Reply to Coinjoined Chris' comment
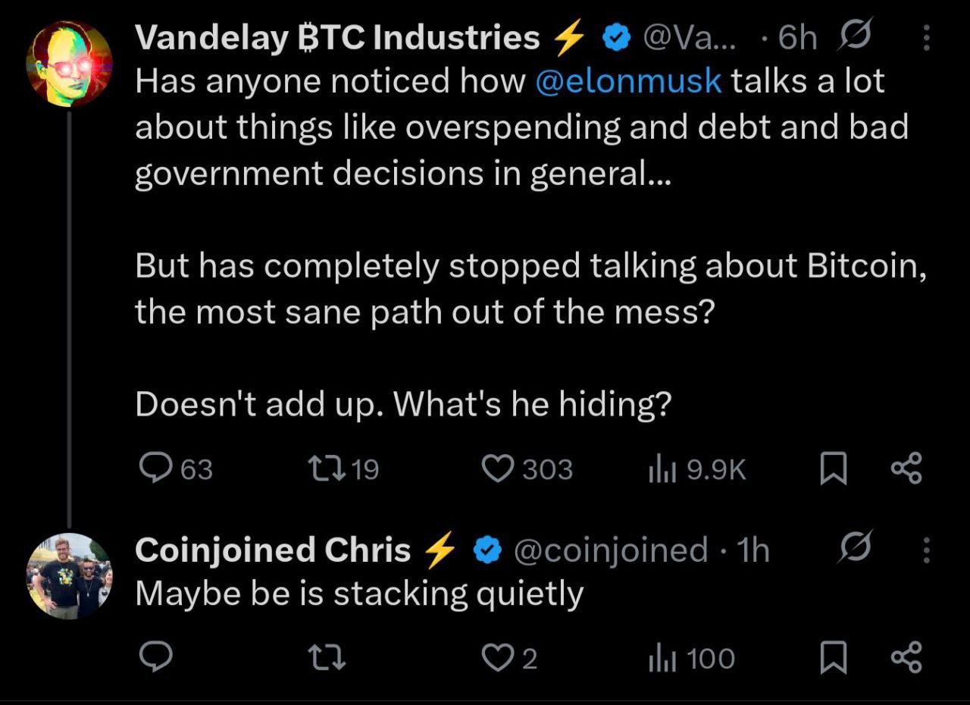The height and width of the screenshot is (705, 970). click(x=157, y=657)
